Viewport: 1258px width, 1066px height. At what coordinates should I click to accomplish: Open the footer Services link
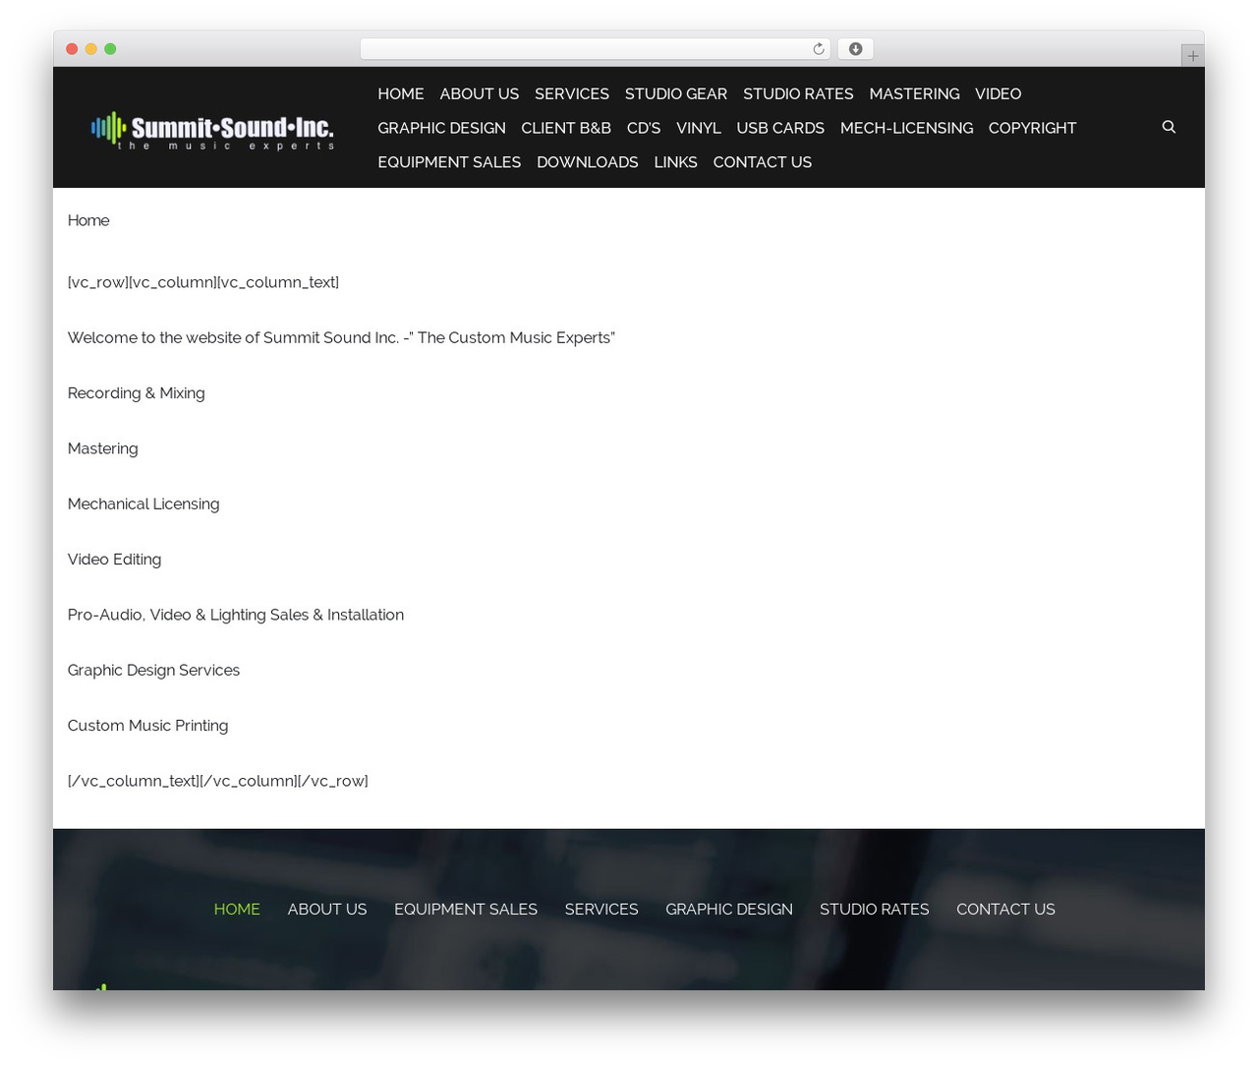[601, 910]
